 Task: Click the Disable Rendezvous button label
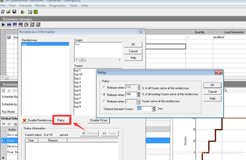coord(40,120)
